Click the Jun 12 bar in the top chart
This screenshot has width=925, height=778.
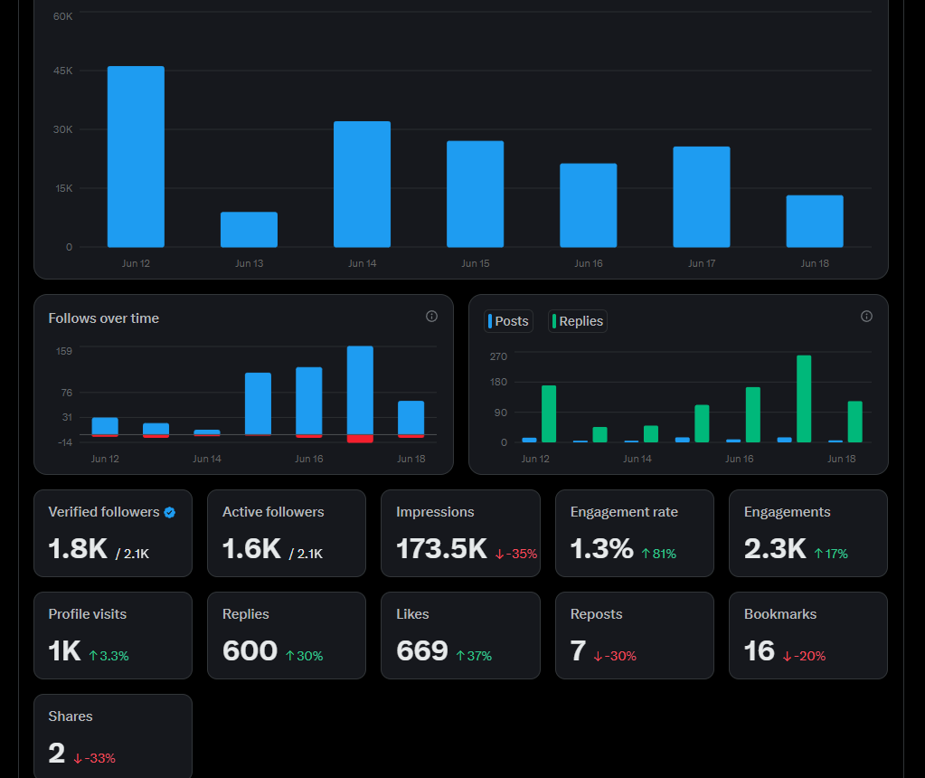coord(136,157)
